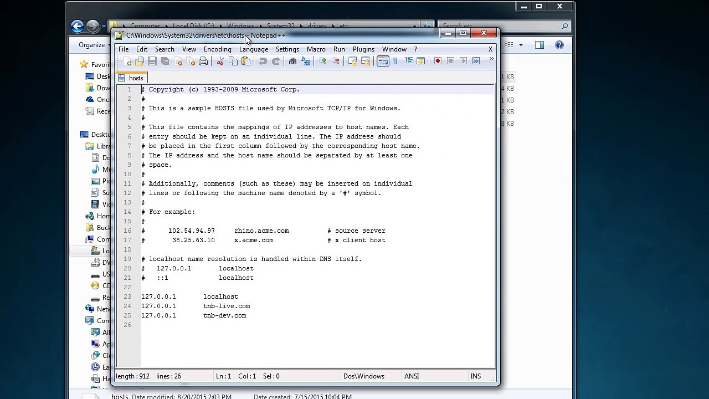Click the Save icon in the toolbar
The width and height of the screenshot is (709, 399).
[x=152, y=61]
